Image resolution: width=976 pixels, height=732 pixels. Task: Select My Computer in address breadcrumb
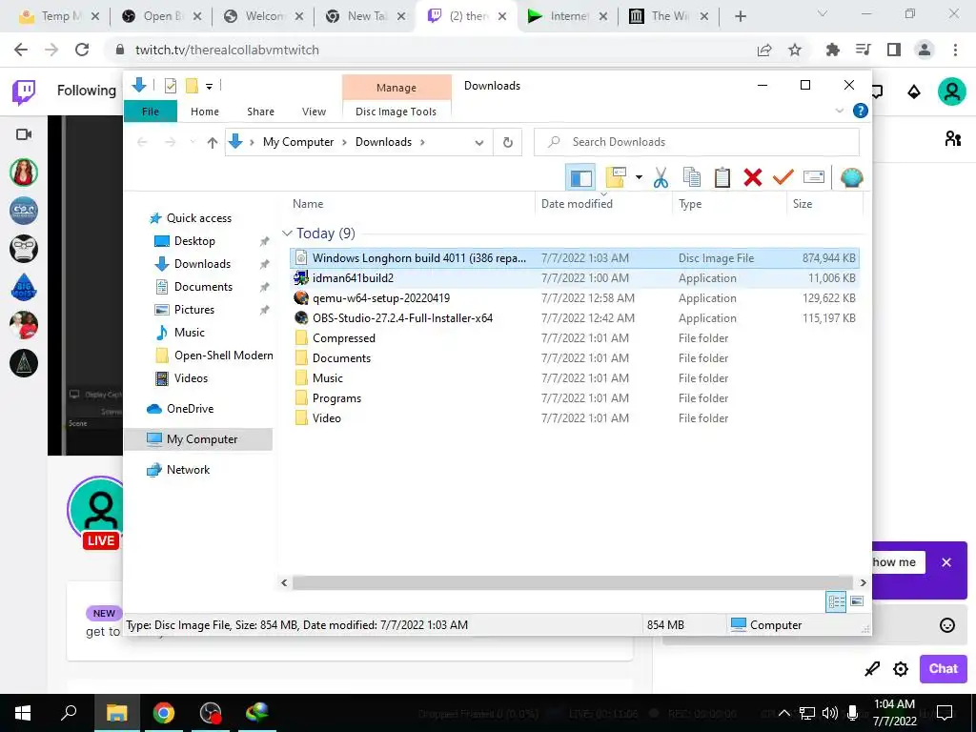click(x=298, y=142)
